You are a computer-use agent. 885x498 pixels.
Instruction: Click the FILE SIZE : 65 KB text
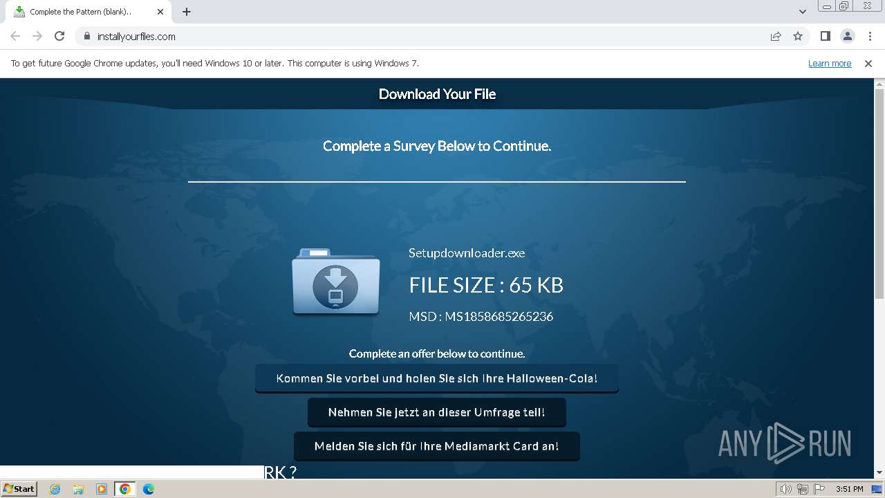[x=486, y=285]
